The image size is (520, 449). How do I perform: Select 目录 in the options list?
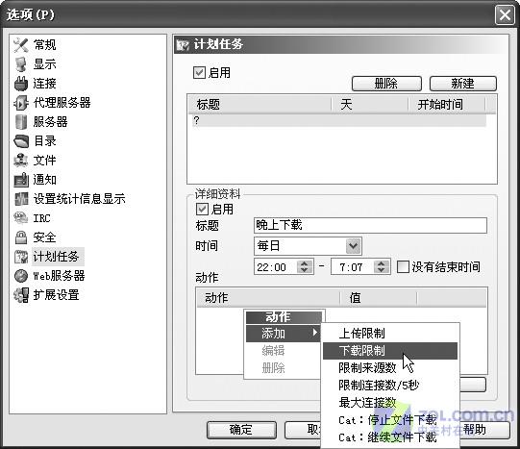click(44, 141)
